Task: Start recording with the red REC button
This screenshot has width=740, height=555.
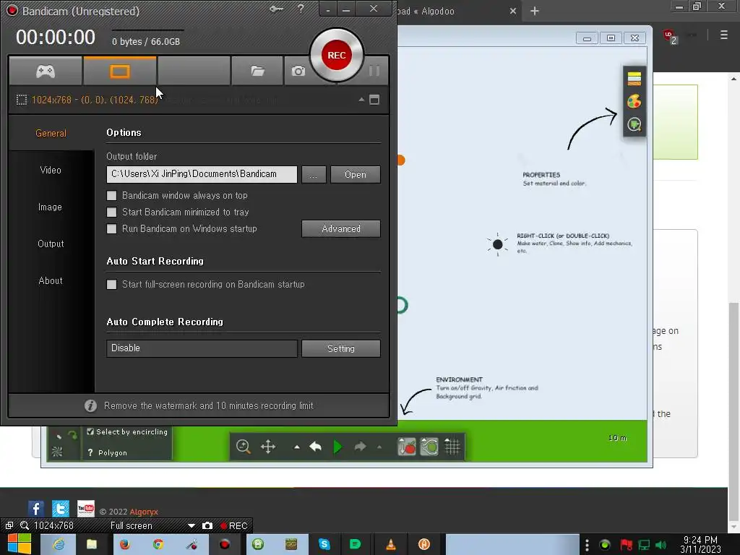Action: click(x=337, y=55)
